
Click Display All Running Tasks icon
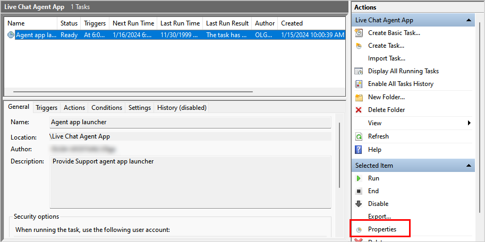[359, 71]
